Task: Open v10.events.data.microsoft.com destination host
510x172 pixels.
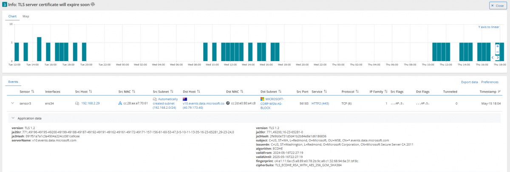Action: click(x=203, y=103)
